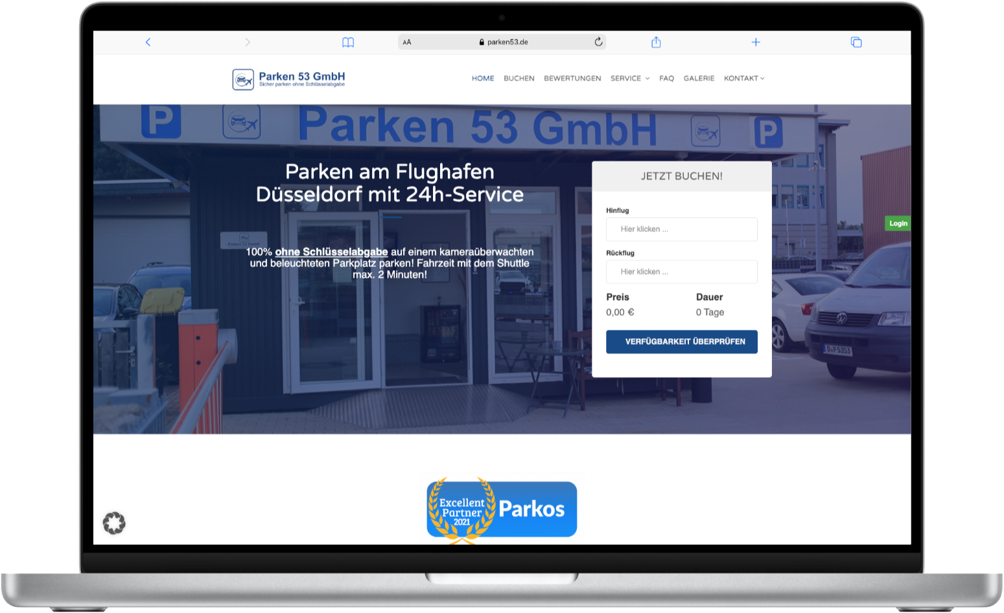Viewport: 1004px width, 613px height.
Task: Show all tabs overview icon
Action: coord(856,42)
